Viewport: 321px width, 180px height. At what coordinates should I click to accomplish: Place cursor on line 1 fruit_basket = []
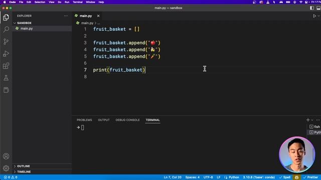tap(116, 29)
